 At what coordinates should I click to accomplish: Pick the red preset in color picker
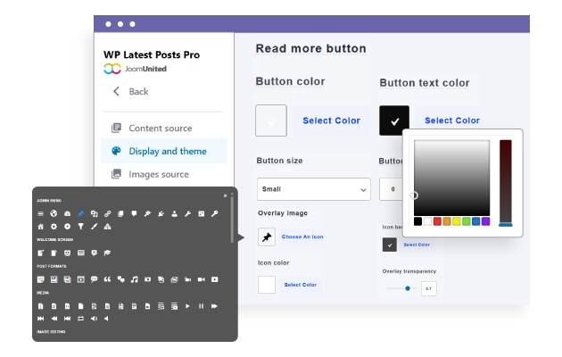click(437, 221)
